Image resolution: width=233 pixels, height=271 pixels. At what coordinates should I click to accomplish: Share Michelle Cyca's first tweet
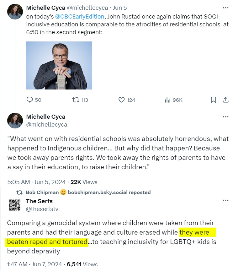225,100
